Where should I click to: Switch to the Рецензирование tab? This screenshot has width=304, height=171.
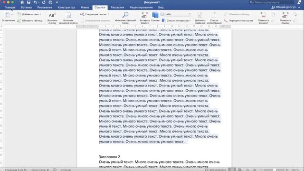[x=141, y=8]
